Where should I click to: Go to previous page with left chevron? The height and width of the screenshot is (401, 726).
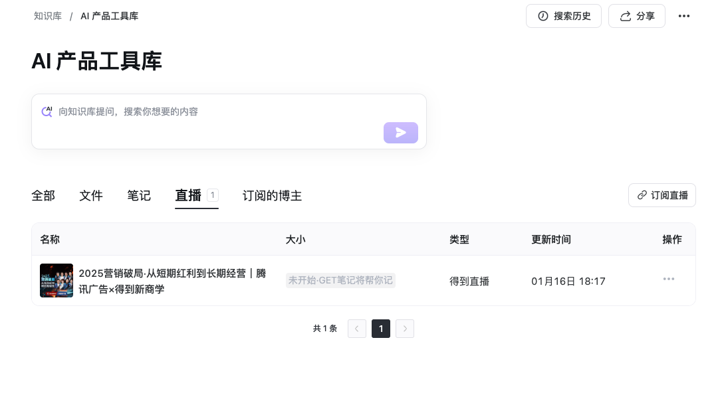point(357,329)
